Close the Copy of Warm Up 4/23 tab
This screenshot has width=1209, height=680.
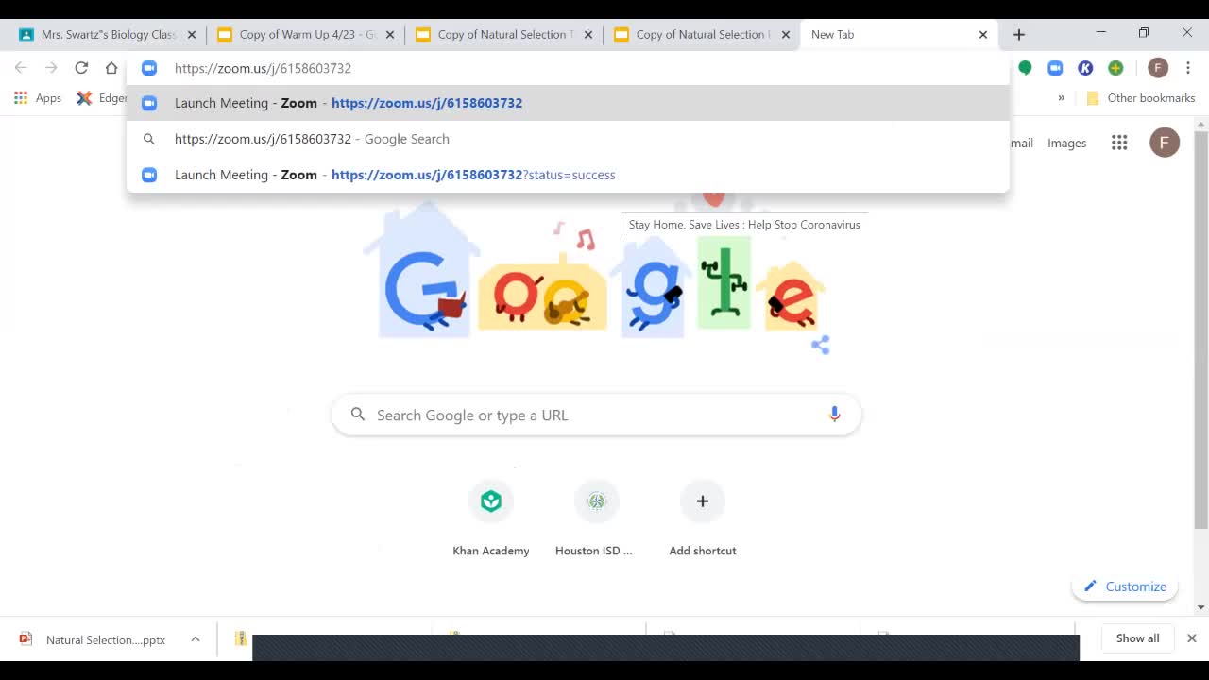pyautogui.click(x=390, y=34)
